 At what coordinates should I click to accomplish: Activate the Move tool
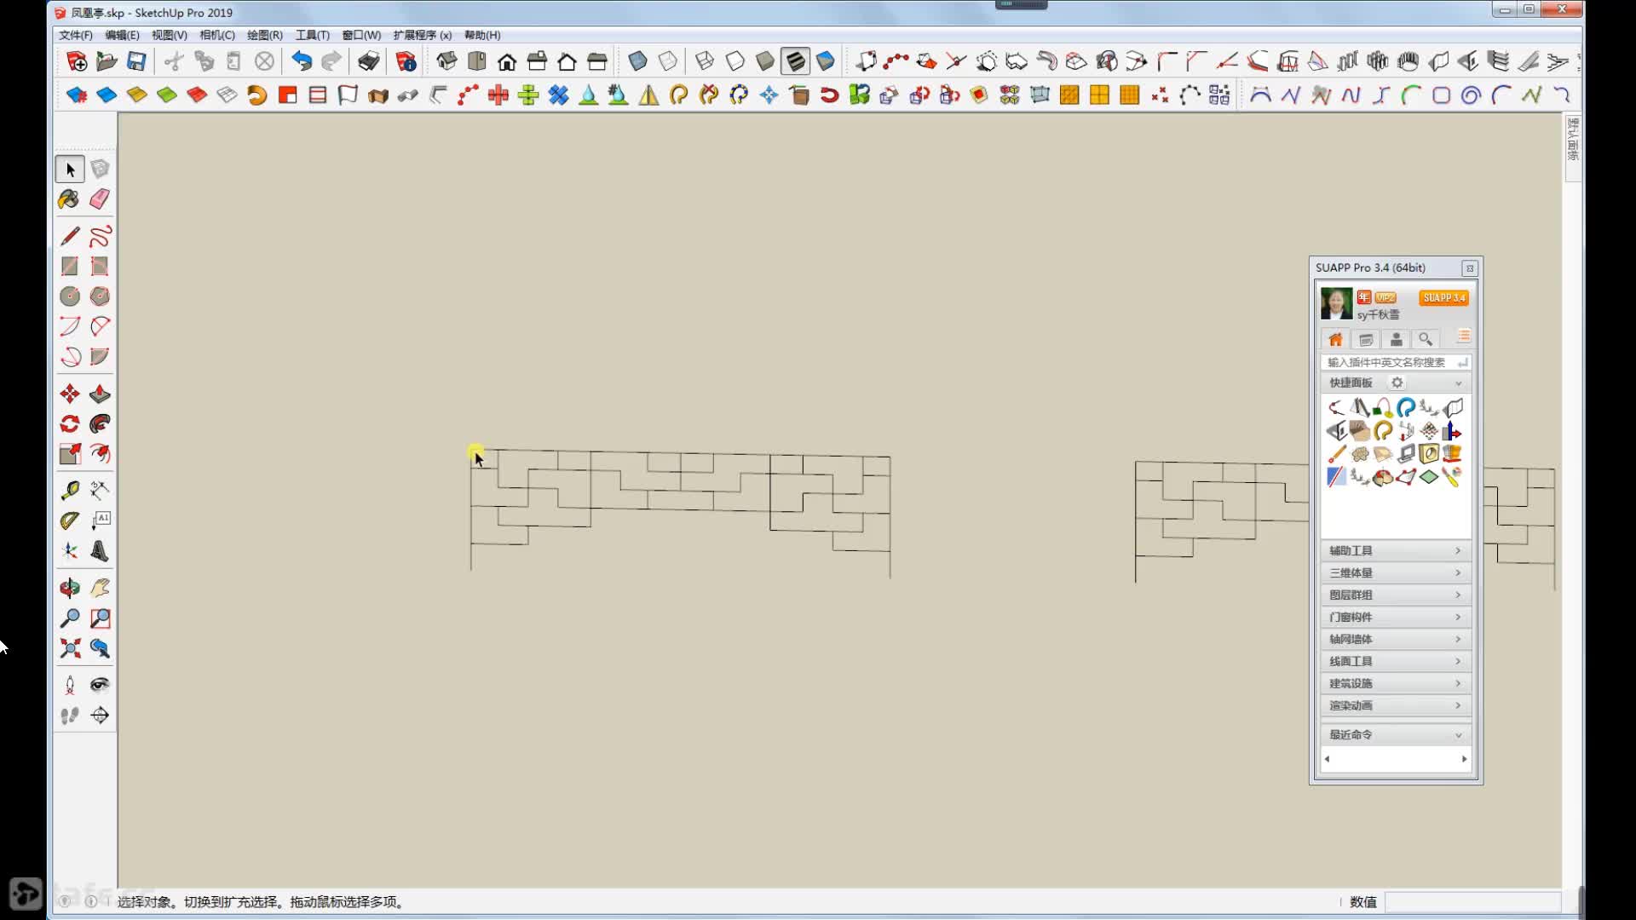point(70,394)
